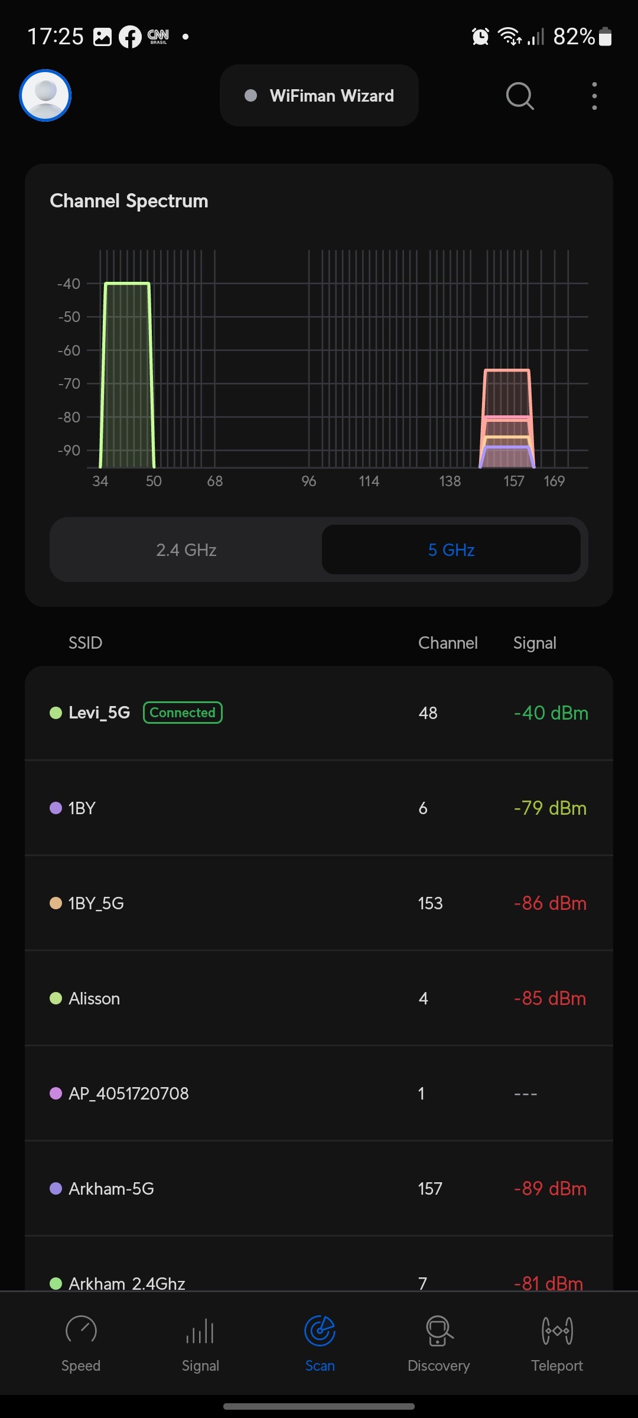
Task: Open the Alisson network row
Action: [x=319, y=999]
